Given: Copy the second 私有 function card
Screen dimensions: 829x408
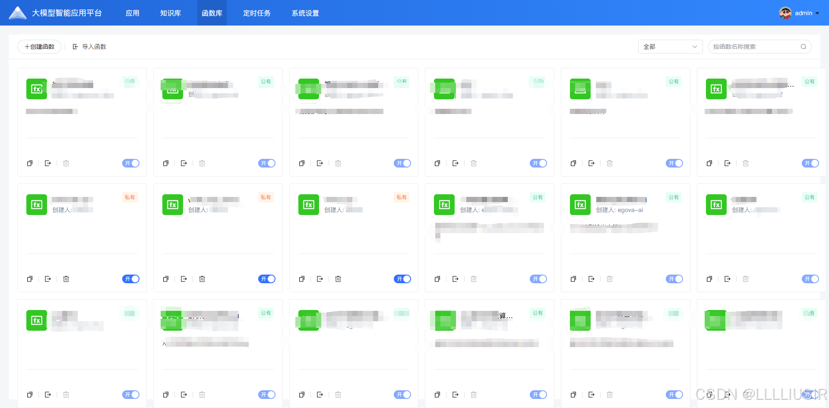Looking at the screenshot, I should tap(166, 279).
